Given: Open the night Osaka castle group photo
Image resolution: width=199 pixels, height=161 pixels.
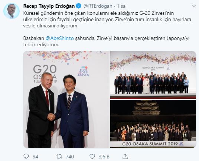Looking at the screenshot, I should point(153,124).
